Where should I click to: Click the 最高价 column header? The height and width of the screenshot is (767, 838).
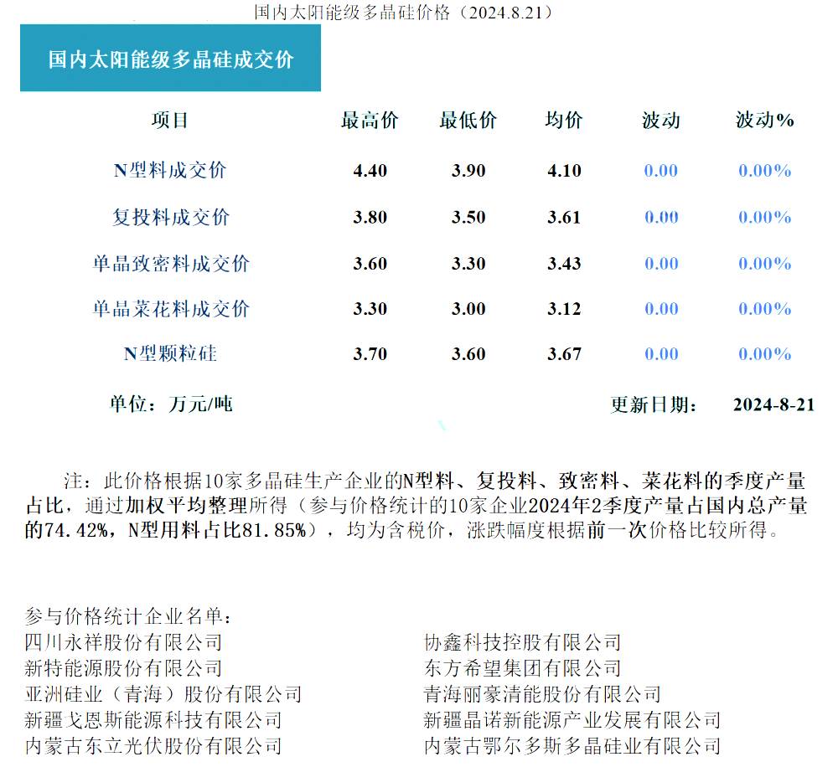click(371, 120)
